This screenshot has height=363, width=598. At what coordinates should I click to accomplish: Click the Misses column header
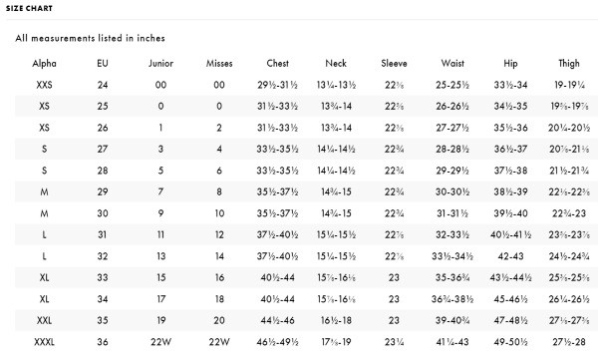219,64
